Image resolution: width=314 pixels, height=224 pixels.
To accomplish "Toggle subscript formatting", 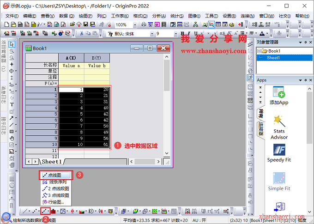I will [209, 33].
